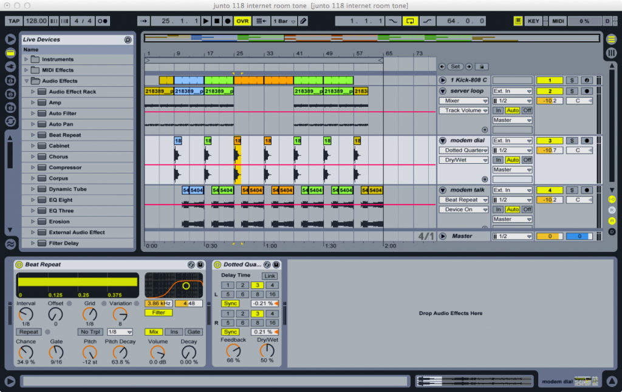
Task: Click the punch-in switch
Action: click(x=393, y=21)
